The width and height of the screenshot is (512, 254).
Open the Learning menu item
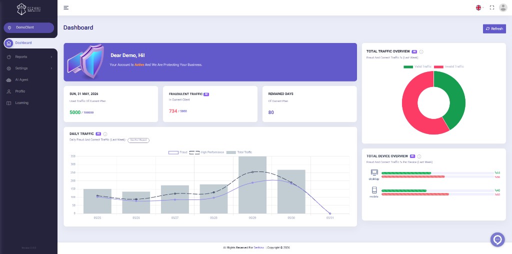22,103
